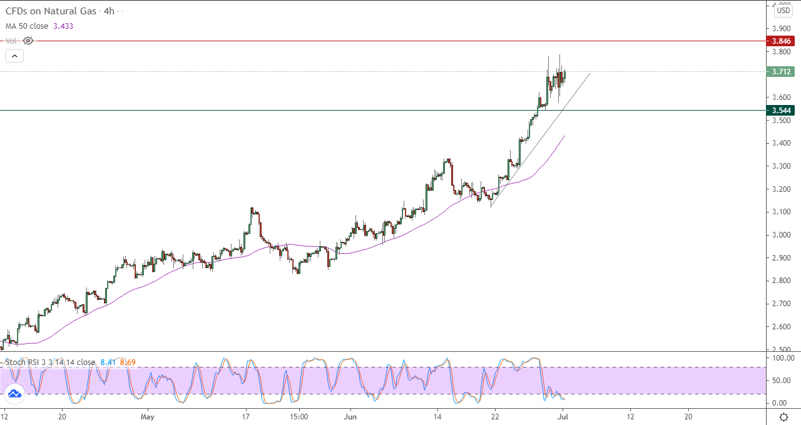
Task: Click the CFDs on Natural Gas title
Action: 50,11
